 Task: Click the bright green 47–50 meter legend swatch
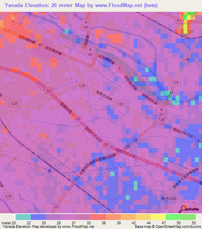click(x=173, y=217)
